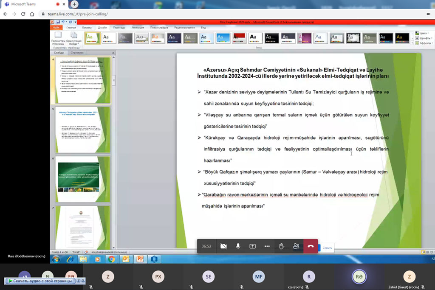Switch to Вставка ribbon tab
Viewport: 435px width, 290px height.
pyautogui.click(x=87, y=28)
